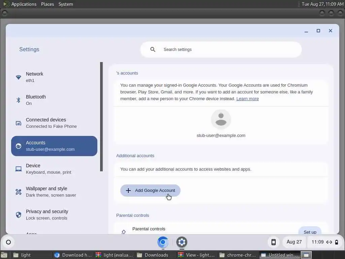Click the Connected devices icon
This screenshot has height=259, width=345.
pyautogui.click(x=19, y=123)
